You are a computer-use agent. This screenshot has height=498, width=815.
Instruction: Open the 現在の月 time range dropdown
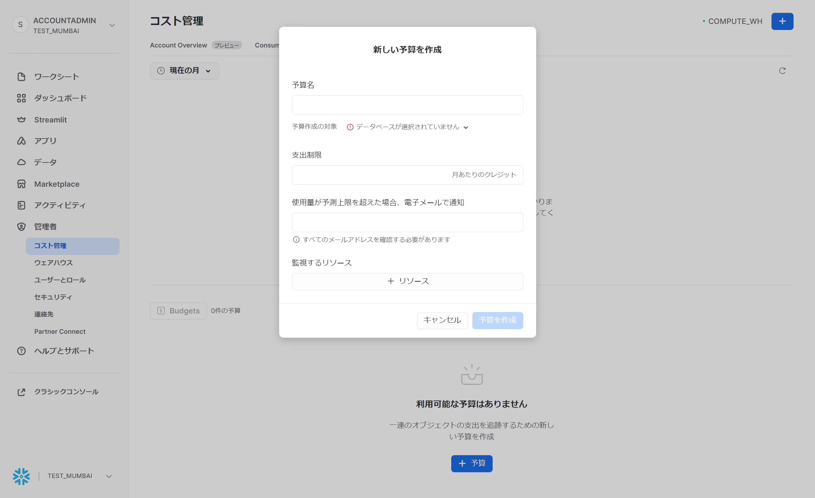[x=184, y=71]
